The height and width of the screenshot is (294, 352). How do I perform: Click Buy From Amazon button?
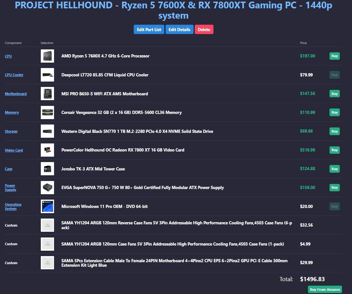pyautogui.click(x=325, y=290)
